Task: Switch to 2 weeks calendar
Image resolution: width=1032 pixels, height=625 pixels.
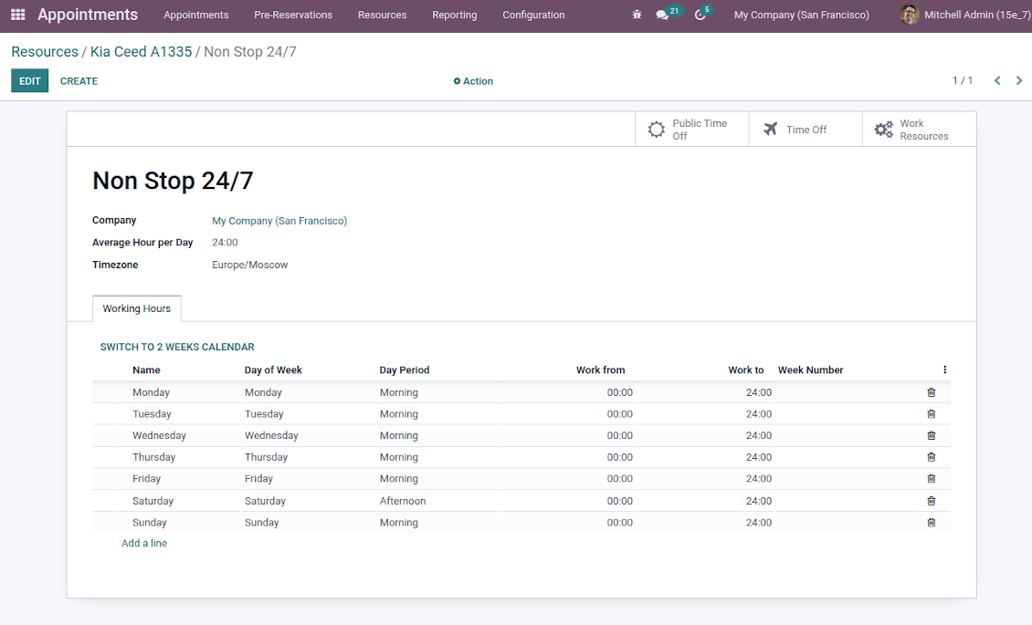Action: (177, 348)
